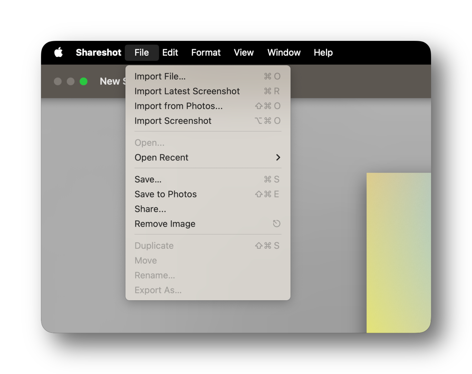The height and width of the screenshot is (374, 472).
Task: Click the green full-screen window button
Action: tap(84, 81)
